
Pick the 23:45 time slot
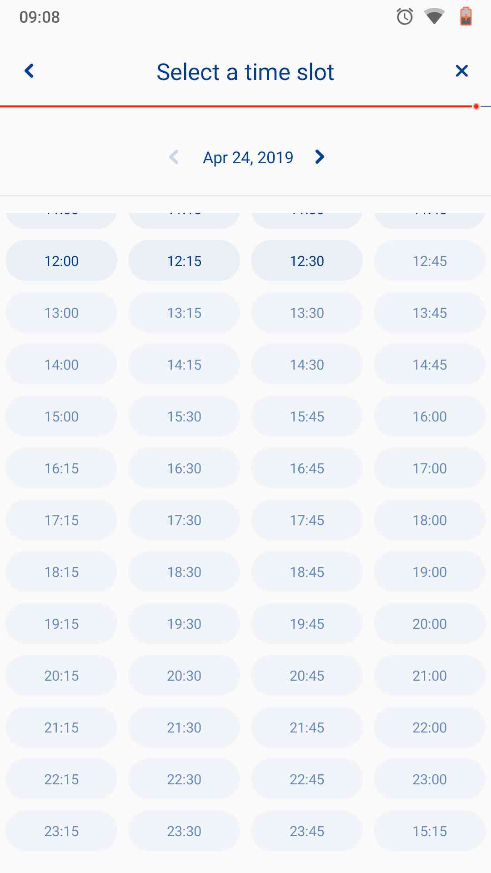(x=307, y=831)
